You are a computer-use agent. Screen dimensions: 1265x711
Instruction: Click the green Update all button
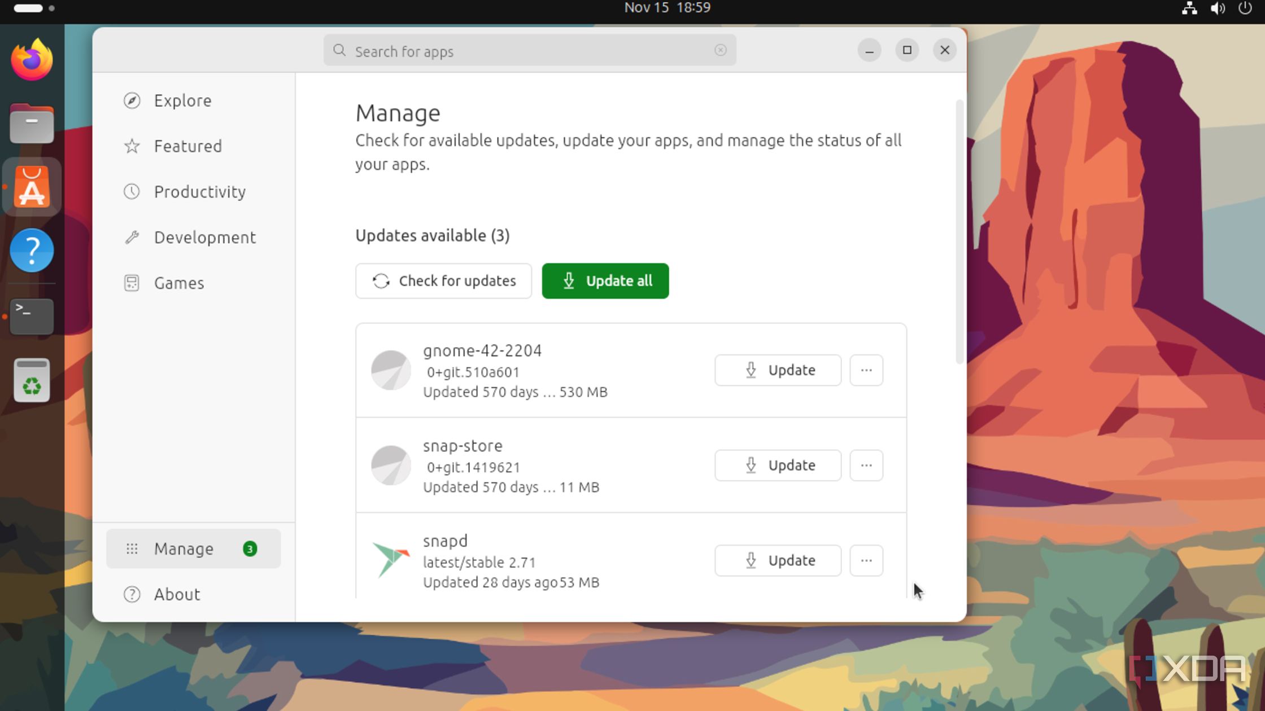[605, 281]
